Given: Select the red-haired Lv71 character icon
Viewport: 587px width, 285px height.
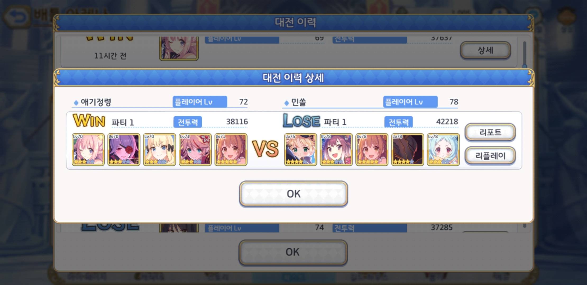Looking at the screenshot, I should click(x=195, y=149).
